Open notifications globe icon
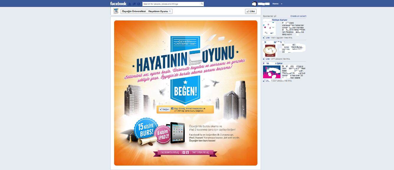 139,4
